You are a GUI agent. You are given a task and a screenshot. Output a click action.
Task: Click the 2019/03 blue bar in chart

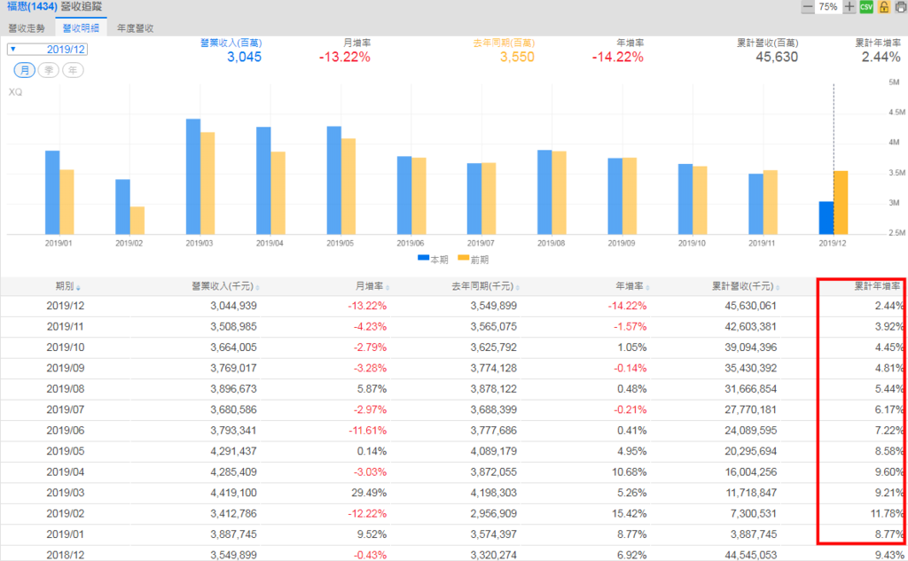(192, 176)
